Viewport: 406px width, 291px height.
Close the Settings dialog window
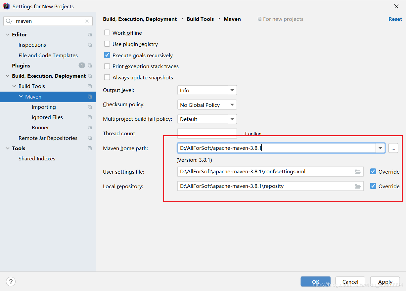coord(396,6)
